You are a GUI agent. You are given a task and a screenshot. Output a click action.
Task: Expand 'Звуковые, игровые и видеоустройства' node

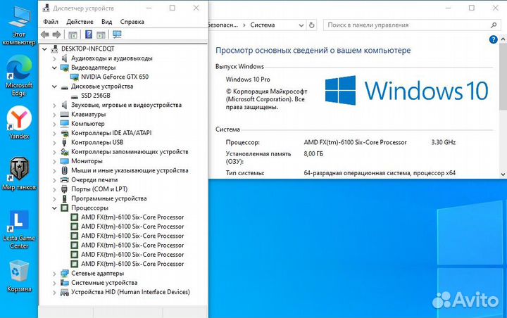click(54, 106)
